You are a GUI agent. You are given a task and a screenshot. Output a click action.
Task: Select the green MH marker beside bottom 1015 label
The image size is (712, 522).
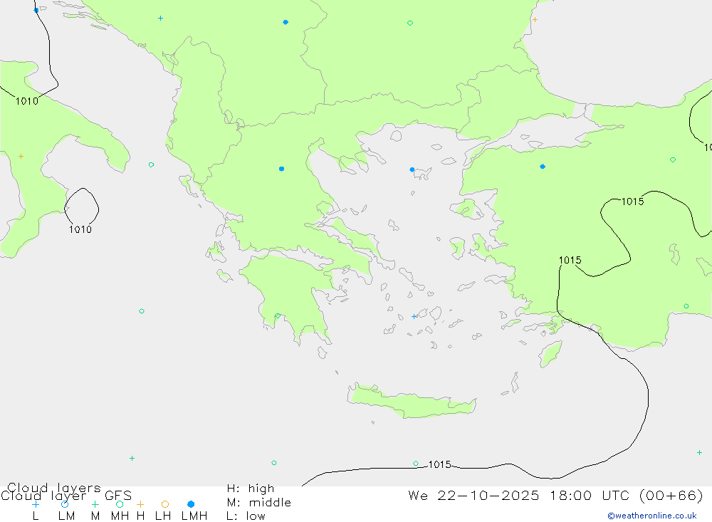[x=416, y=464]
